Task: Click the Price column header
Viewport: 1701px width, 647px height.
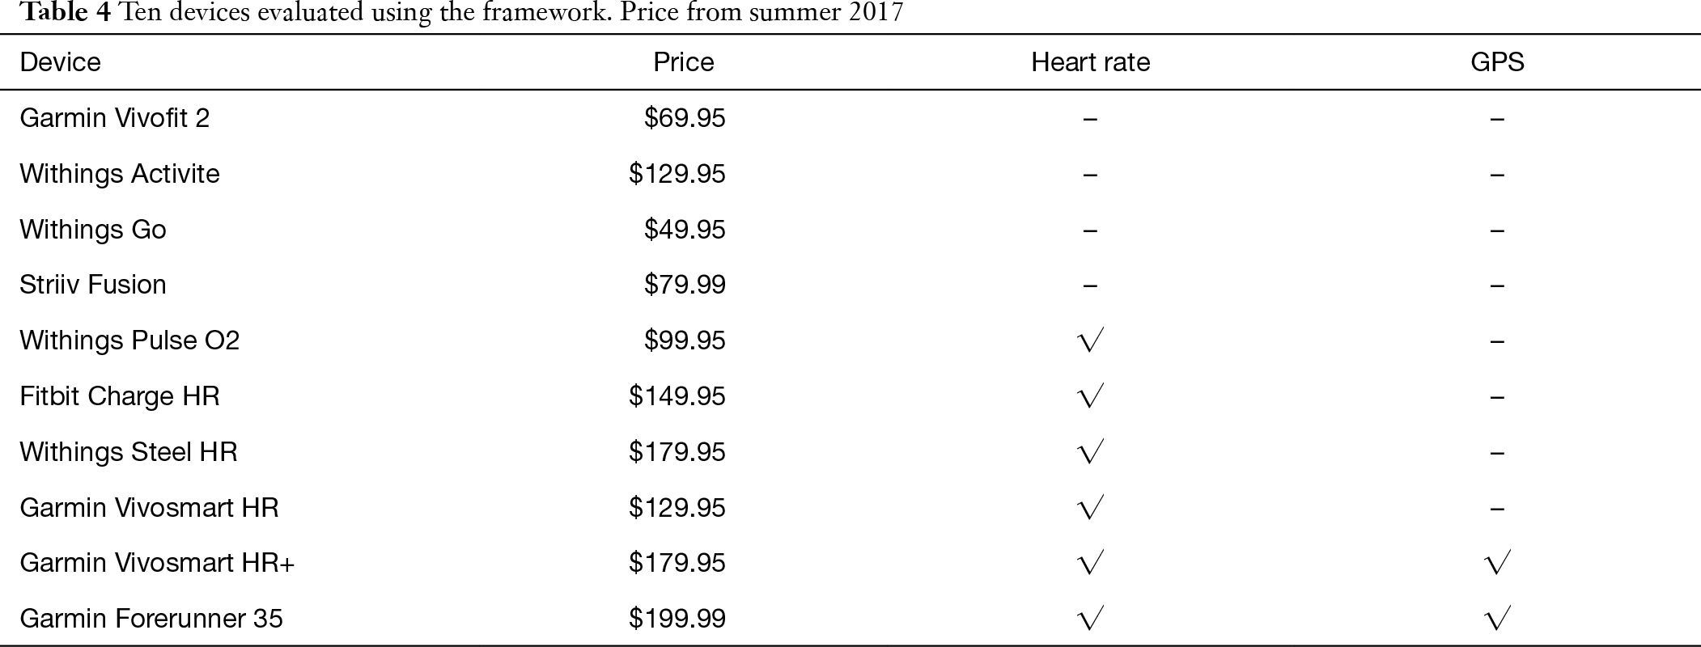Action: pyautogui.click(x=684, y=62)
